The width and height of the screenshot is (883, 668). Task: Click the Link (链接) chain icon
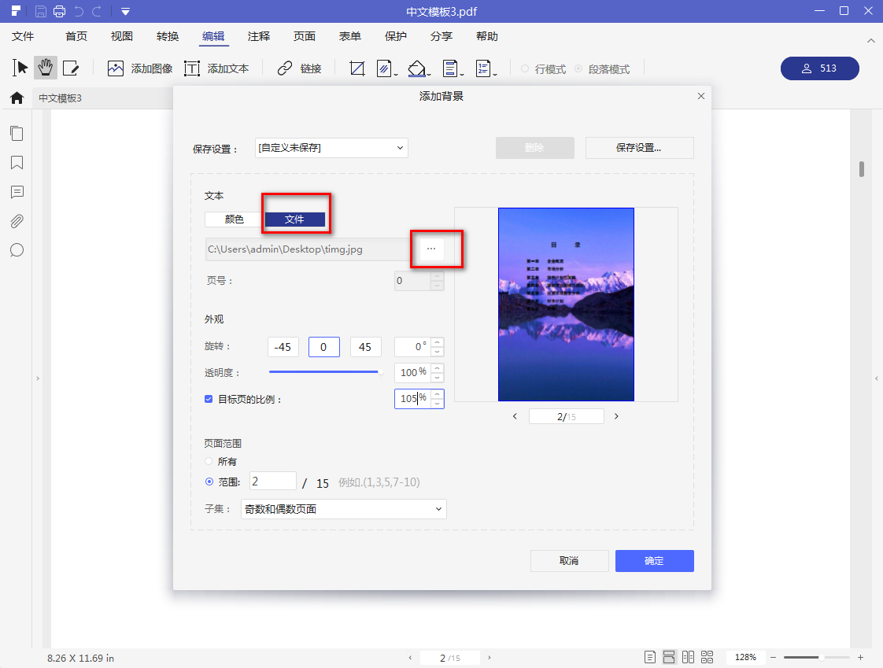point(285,68)
